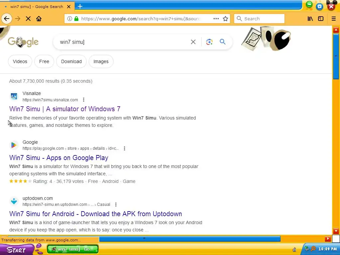Open the Start menu
This screenshot has width=340, height=255.
coord(17,249)
